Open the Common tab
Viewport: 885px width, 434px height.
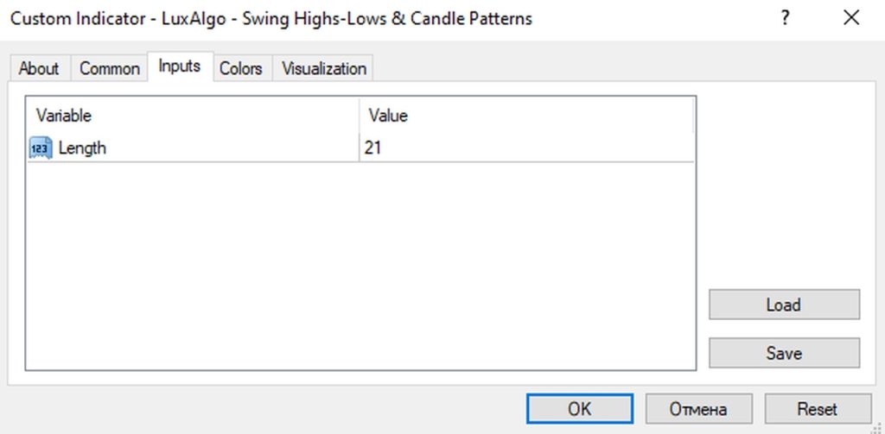tap(110, 69)
